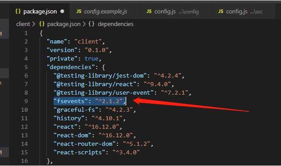281x166 pixels.
Task: Select client in the breadcrumb
Action: pyautogui.click(x=23, y=24)
